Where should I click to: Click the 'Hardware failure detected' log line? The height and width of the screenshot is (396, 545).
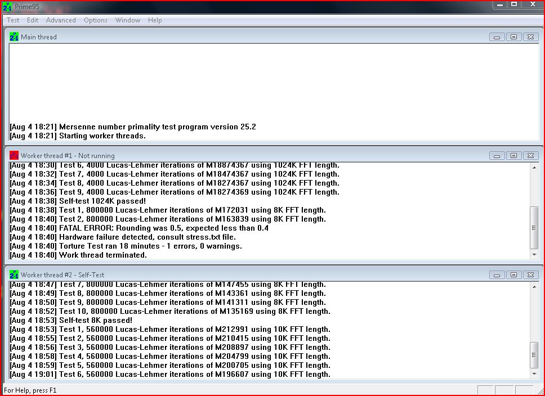(x=123, y=237)
